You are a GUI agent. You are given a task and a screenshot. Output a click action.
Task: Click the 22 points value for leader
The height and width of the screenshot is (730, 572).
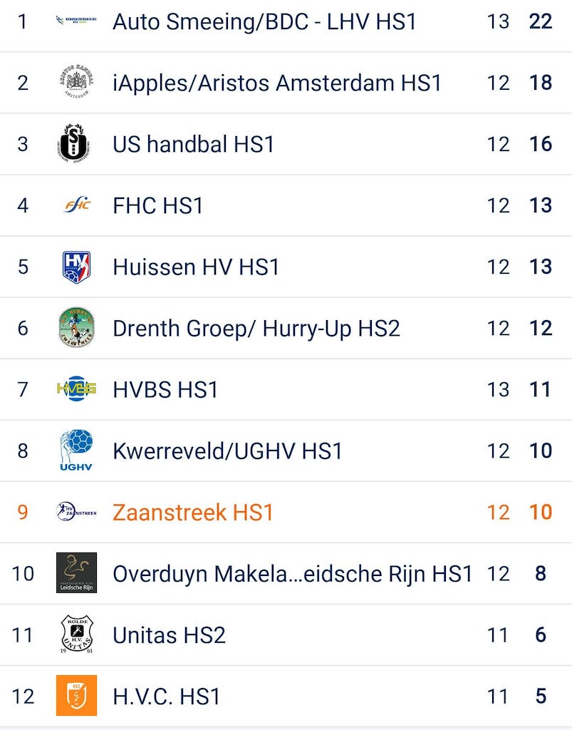pyautogui.click(x=541, y=21)
